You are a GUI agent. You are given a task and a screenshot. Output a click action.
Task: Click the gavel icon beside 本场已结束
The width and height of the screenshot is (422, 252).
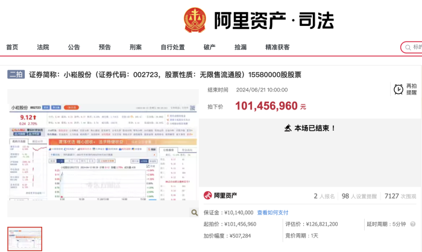pos(288,128)
